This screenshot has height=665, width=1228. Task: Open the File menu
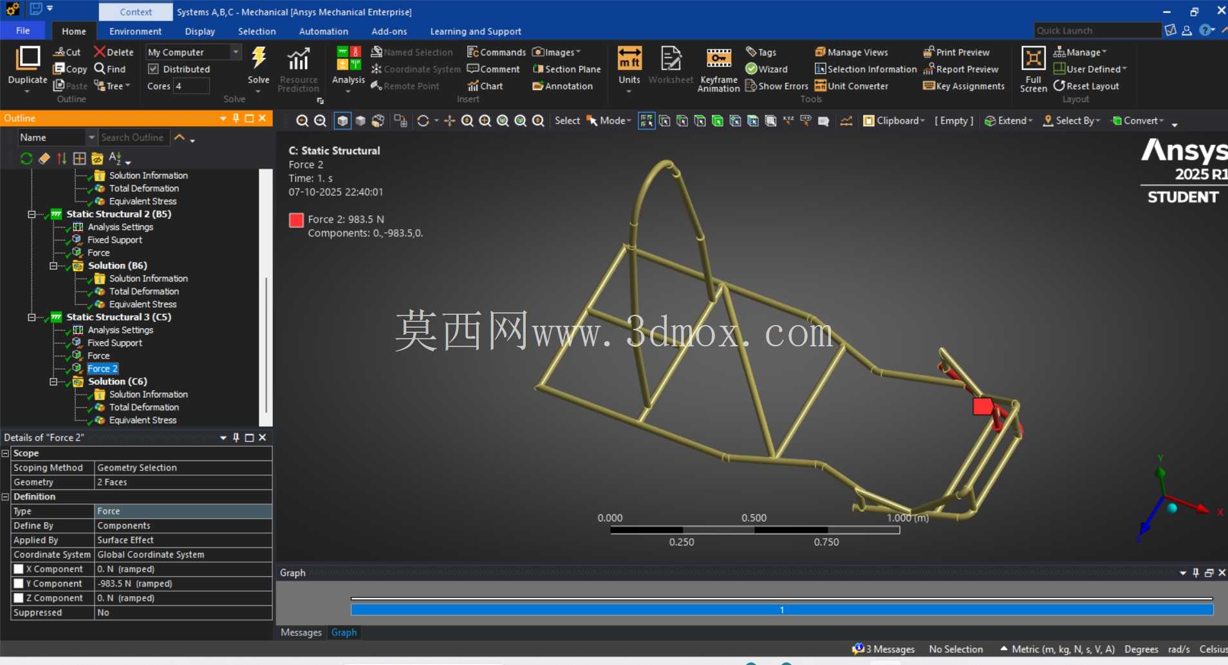[x=23, y=31]
